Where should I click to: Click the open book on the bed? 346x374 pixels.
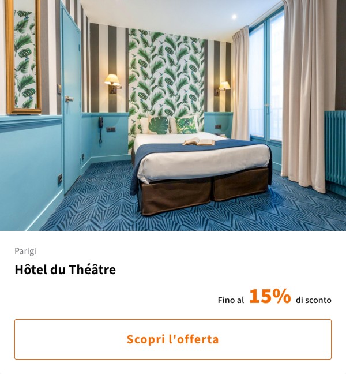(199, 141)
